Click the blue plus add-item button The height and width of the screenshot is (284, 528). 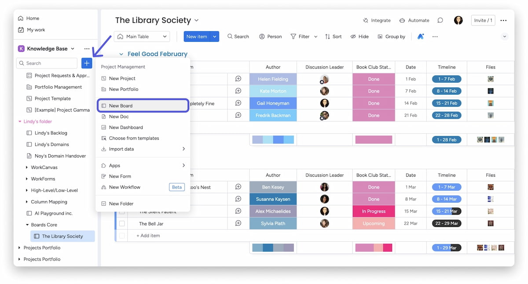(87, 63)
